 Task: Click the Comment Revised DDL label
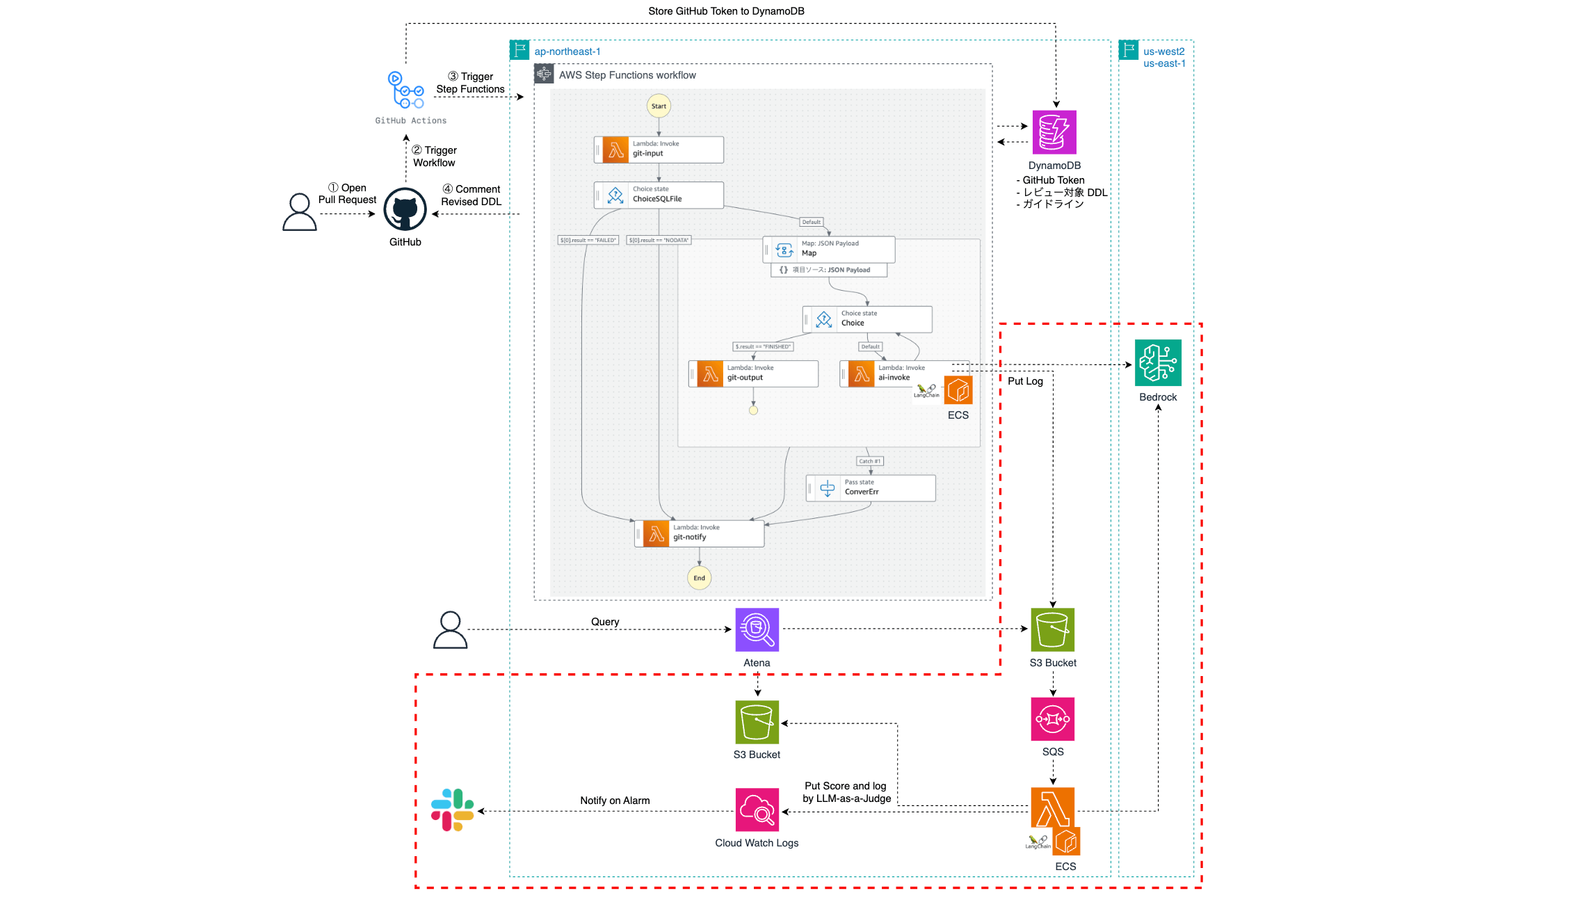(471, 195)
